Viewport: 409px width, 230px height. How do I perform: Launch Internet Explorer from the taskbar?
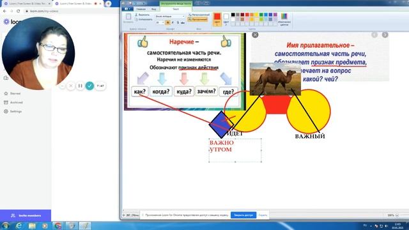(x=19, y=226)
